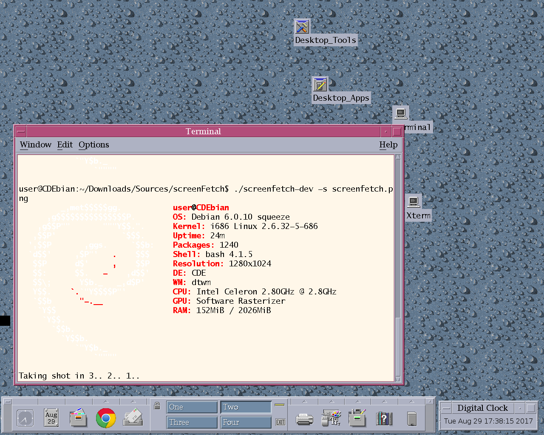544x435 pixels.
Task: Maximize the Terminal window
Action: tap(397, 132)
